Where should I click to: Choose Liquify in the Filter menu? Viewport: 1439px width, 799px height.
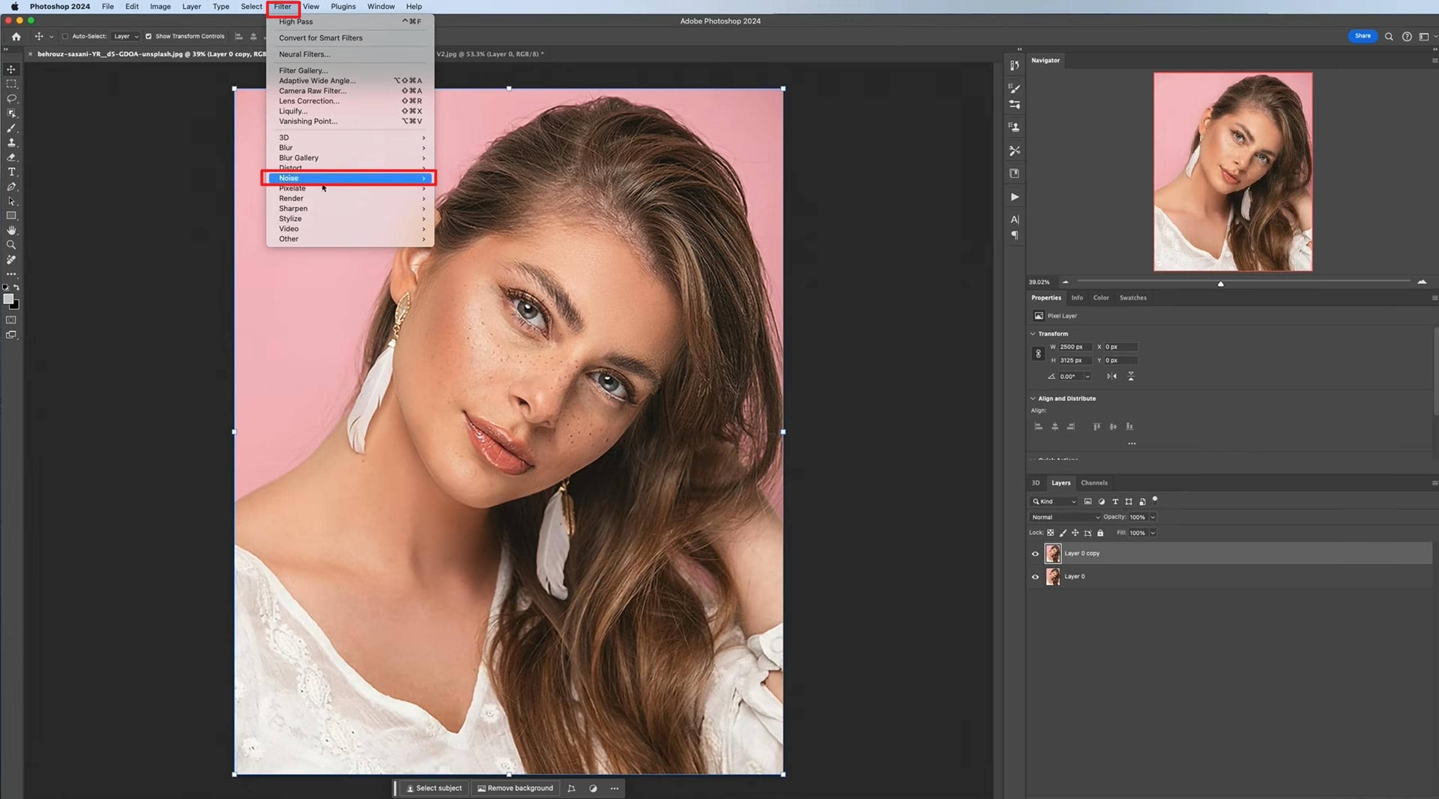(x=349, y=111)
